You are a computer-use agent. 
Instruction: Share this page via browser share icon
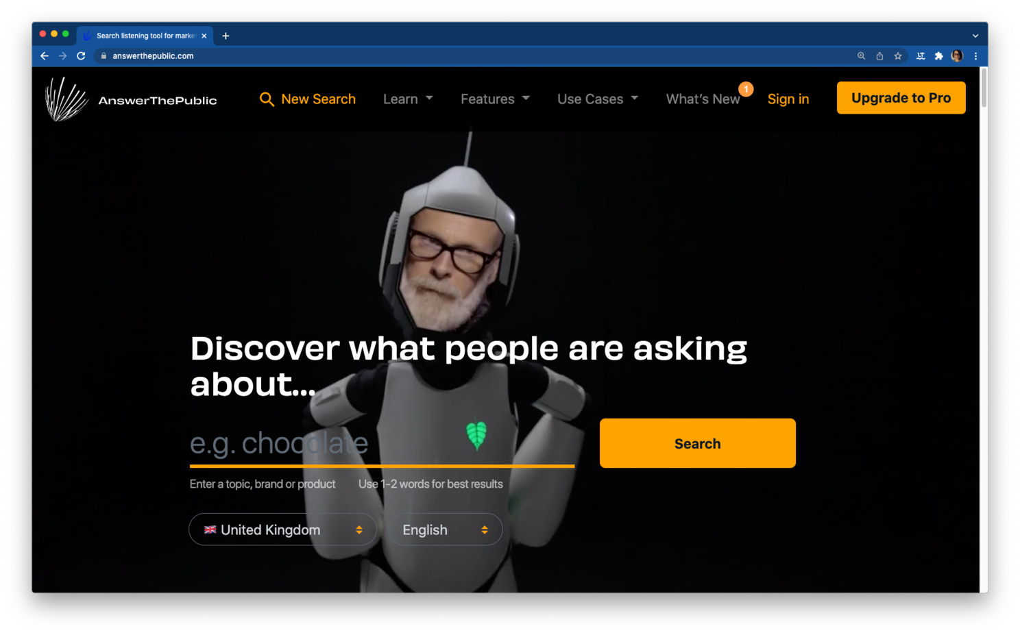click(x=879, y=56)
